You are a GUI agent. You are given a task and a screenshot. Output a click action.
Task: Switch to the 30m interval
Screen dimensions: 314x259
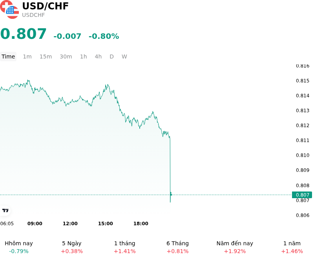[x=66, y=57]
